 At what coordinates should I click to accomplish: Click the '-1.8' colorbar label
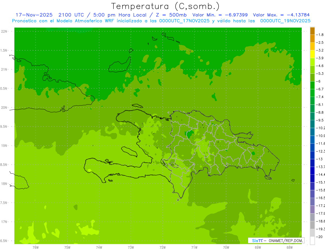point(320,35)
